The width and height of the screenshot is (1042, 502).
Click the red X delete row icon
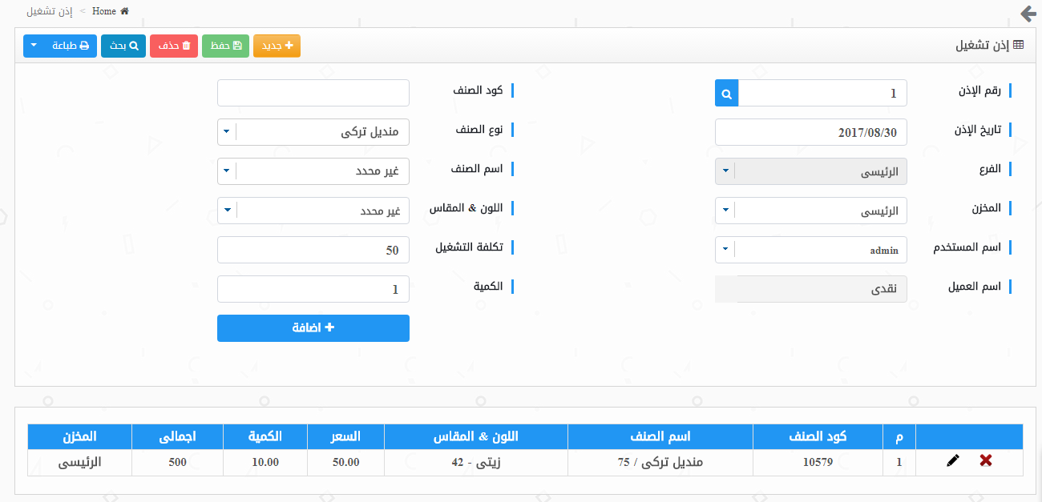[x=986, y=460]
